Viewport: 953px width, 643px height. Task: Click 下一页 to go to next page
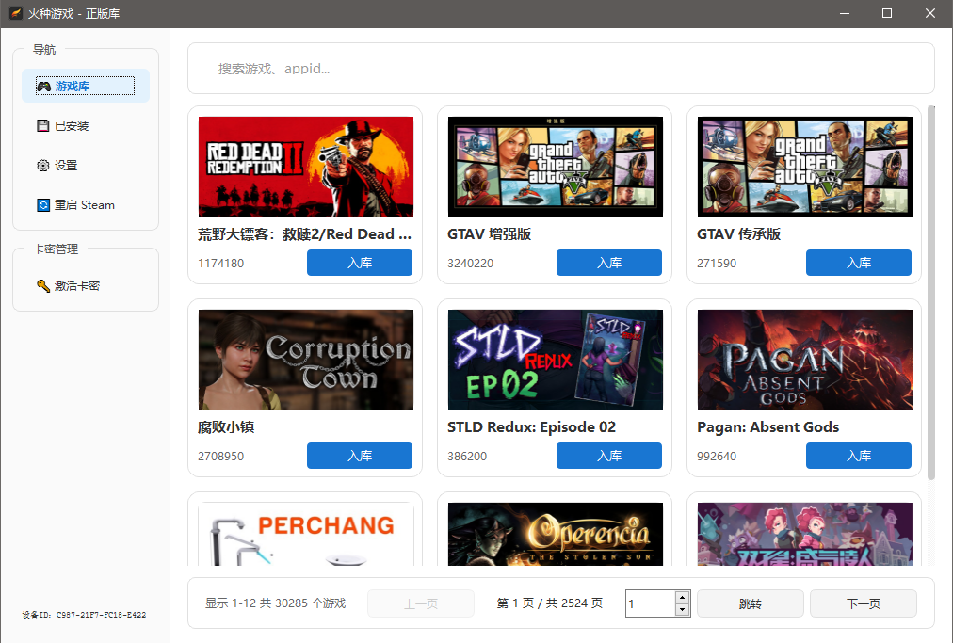pos(863,603)
